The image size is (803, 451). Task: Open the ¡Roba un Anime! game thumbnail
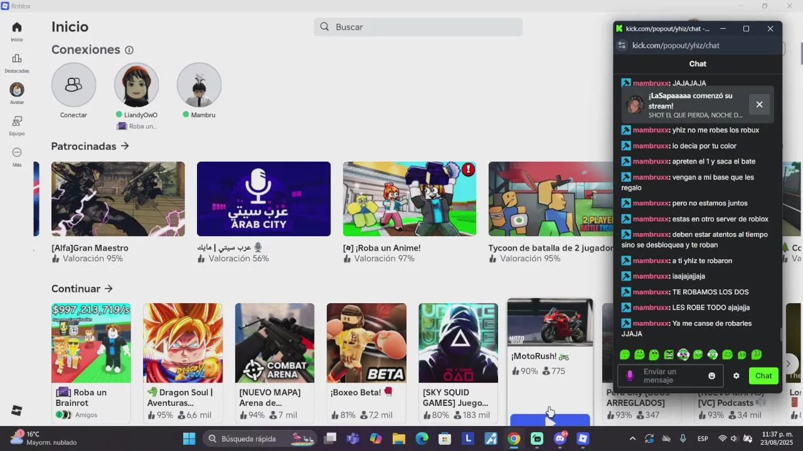coord(409,199)
